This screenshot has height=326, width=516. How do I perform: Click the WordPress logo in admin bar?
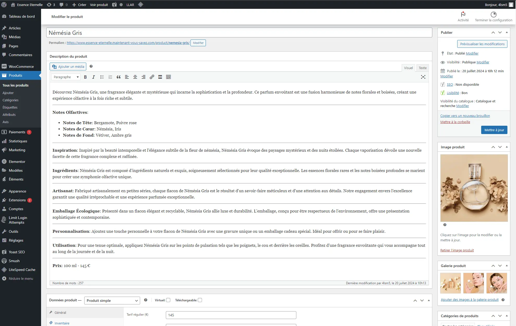tap(4, 5)
